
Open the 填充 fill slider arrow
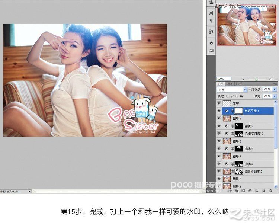tap(275, 96)
